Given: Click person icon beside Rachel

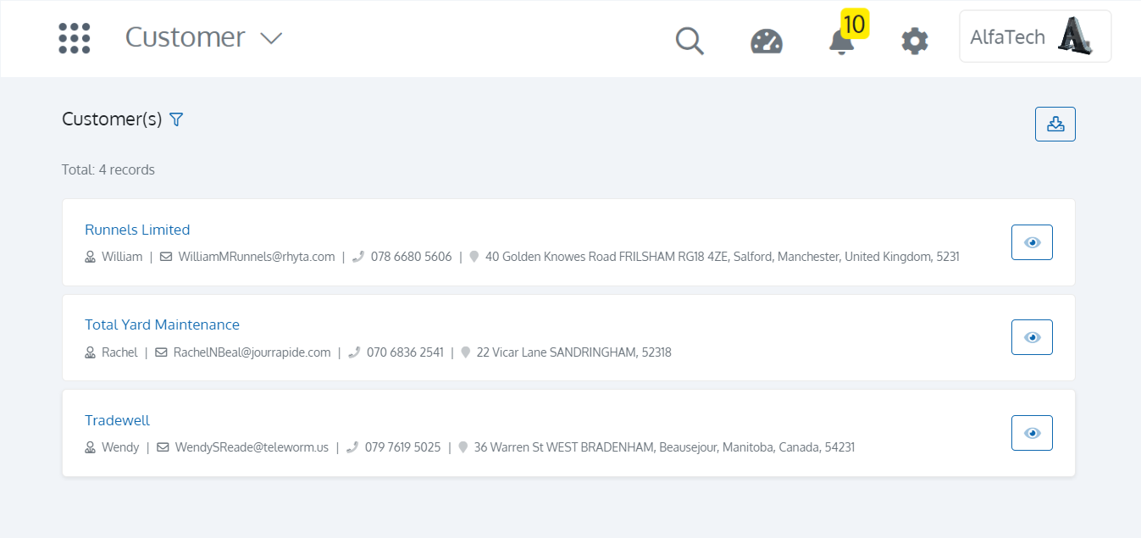Looking at the screenshot, I should (90, 352).
